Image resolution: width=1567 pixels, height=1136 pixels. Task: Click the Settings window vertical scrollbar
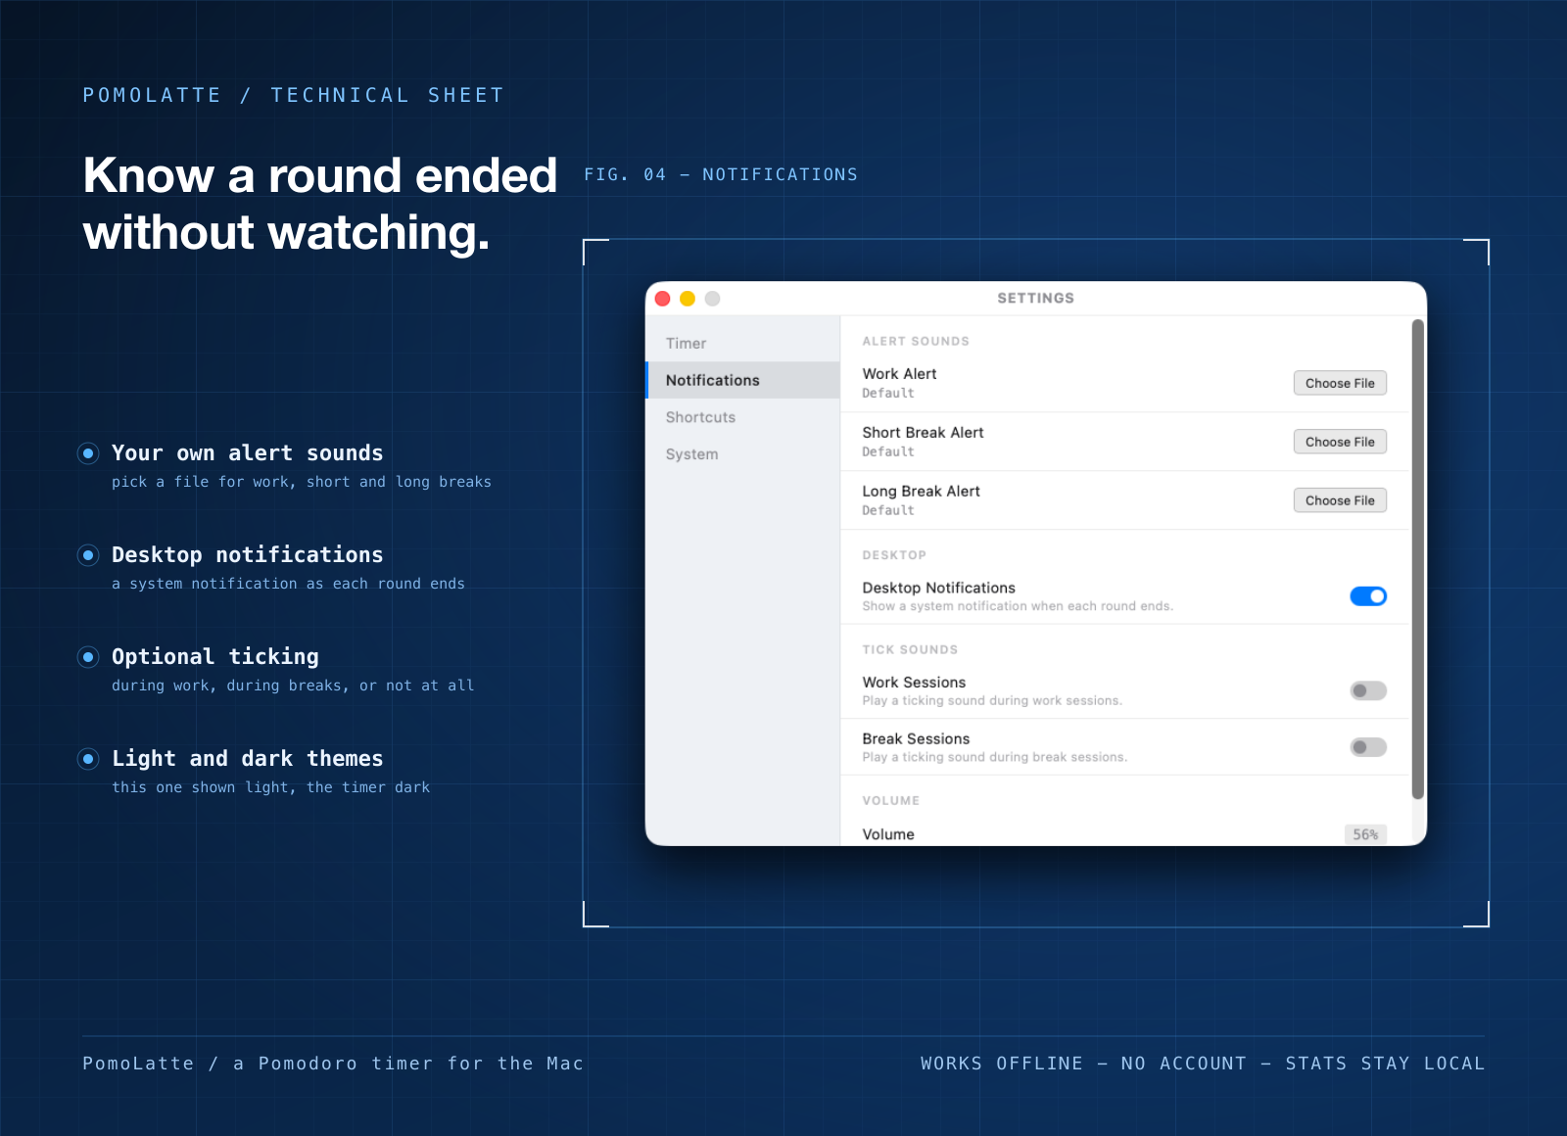click(1417, 559)
